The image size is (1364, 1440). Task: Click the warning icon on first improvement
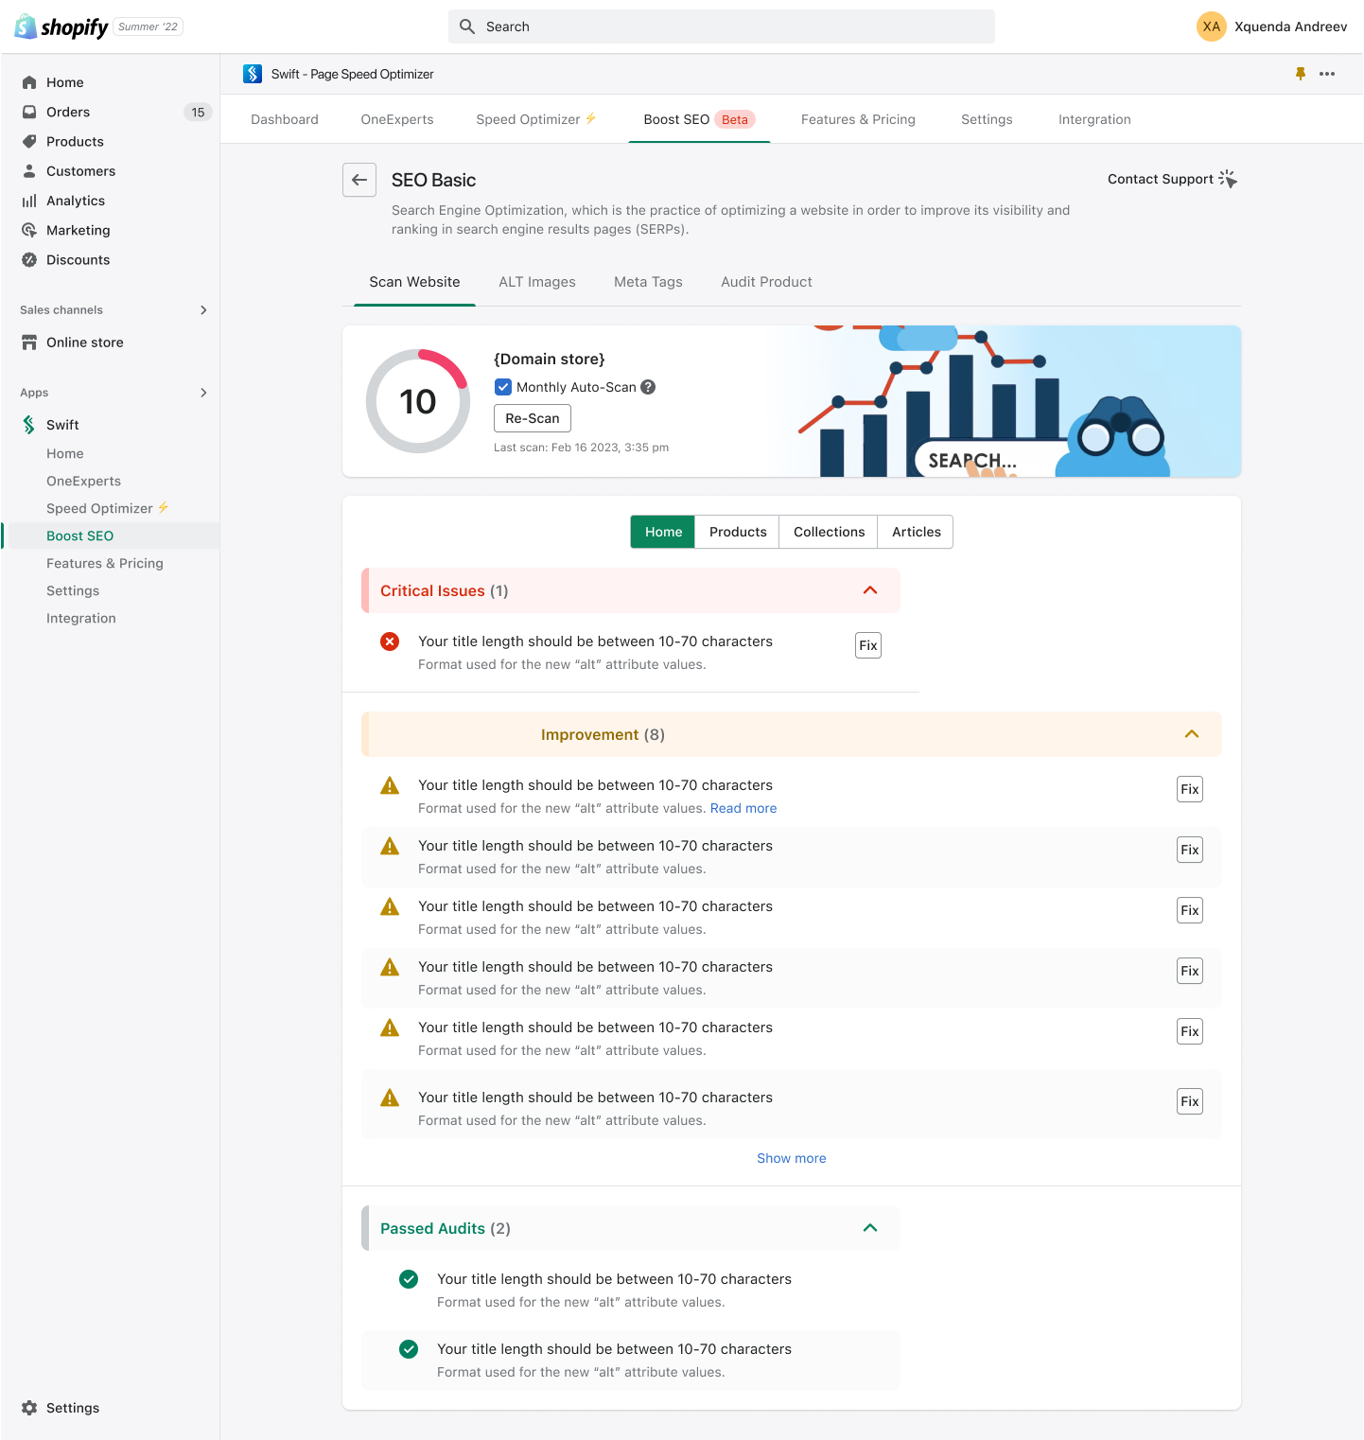(390, 785)
